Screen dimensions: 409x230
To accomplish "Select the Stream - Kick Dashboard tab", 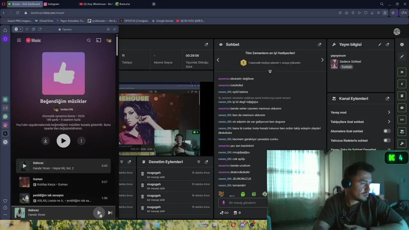I will click(24, 4).
